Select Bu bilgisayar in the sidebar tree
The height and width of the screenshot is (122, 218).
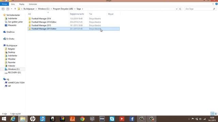point(12,45)
